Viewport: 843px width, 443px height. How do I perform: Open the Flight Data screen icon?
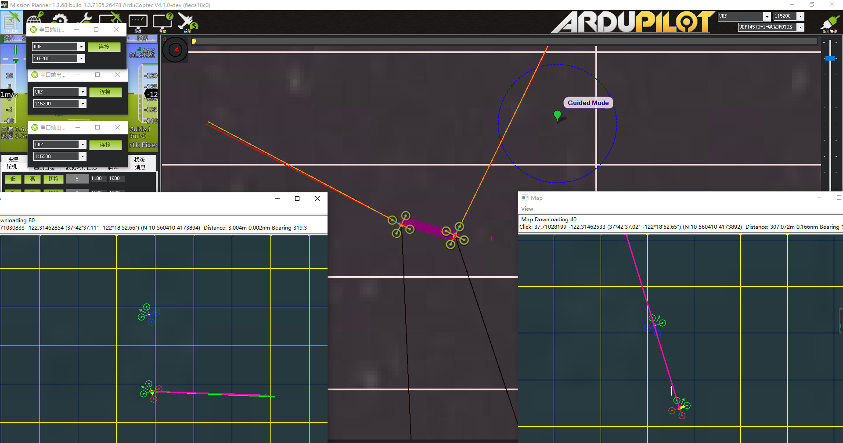[x=11, y=22]
